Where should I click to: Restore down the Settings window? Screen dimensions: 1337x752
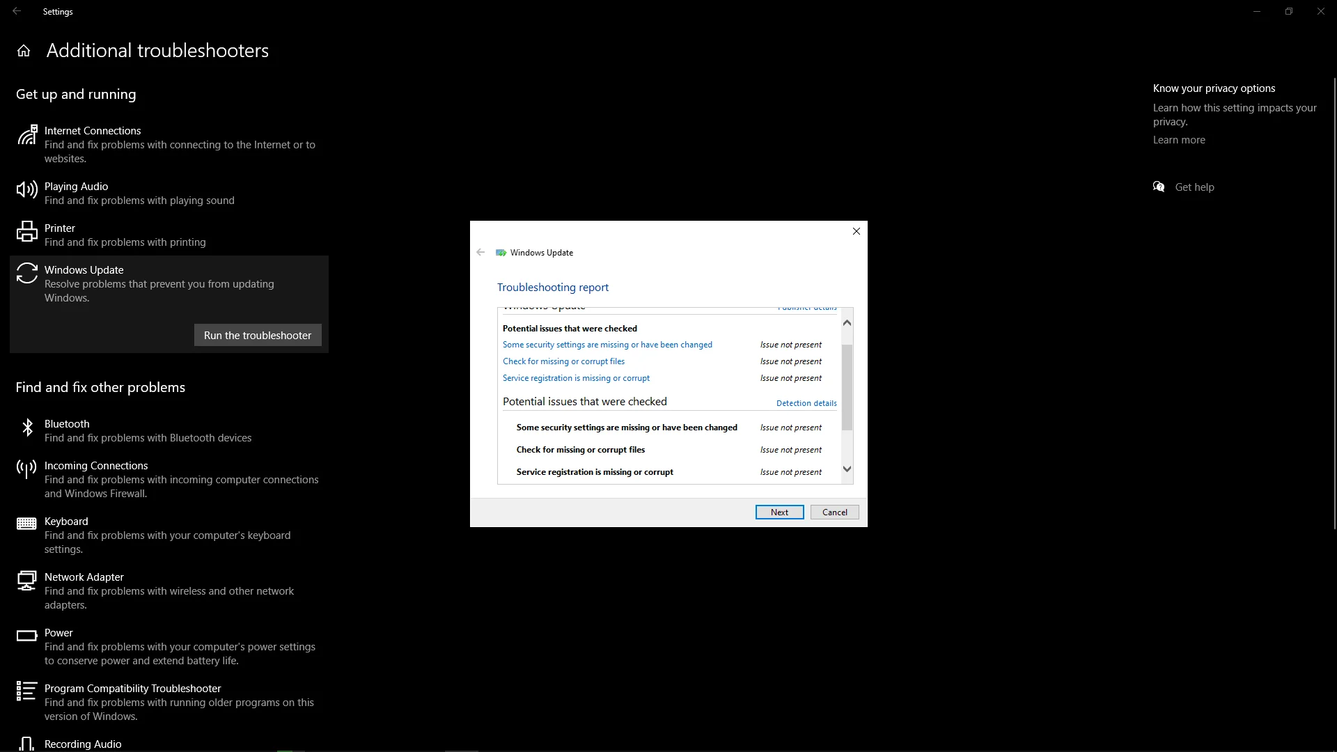click(x=1289, y=11)
